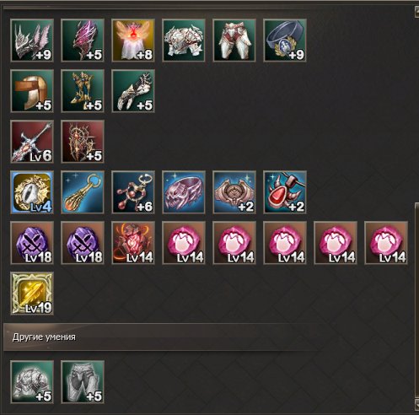Screen dimensions: 419x415
Task: Click the red gem necklace +2
Action: [x=285, y=192]
